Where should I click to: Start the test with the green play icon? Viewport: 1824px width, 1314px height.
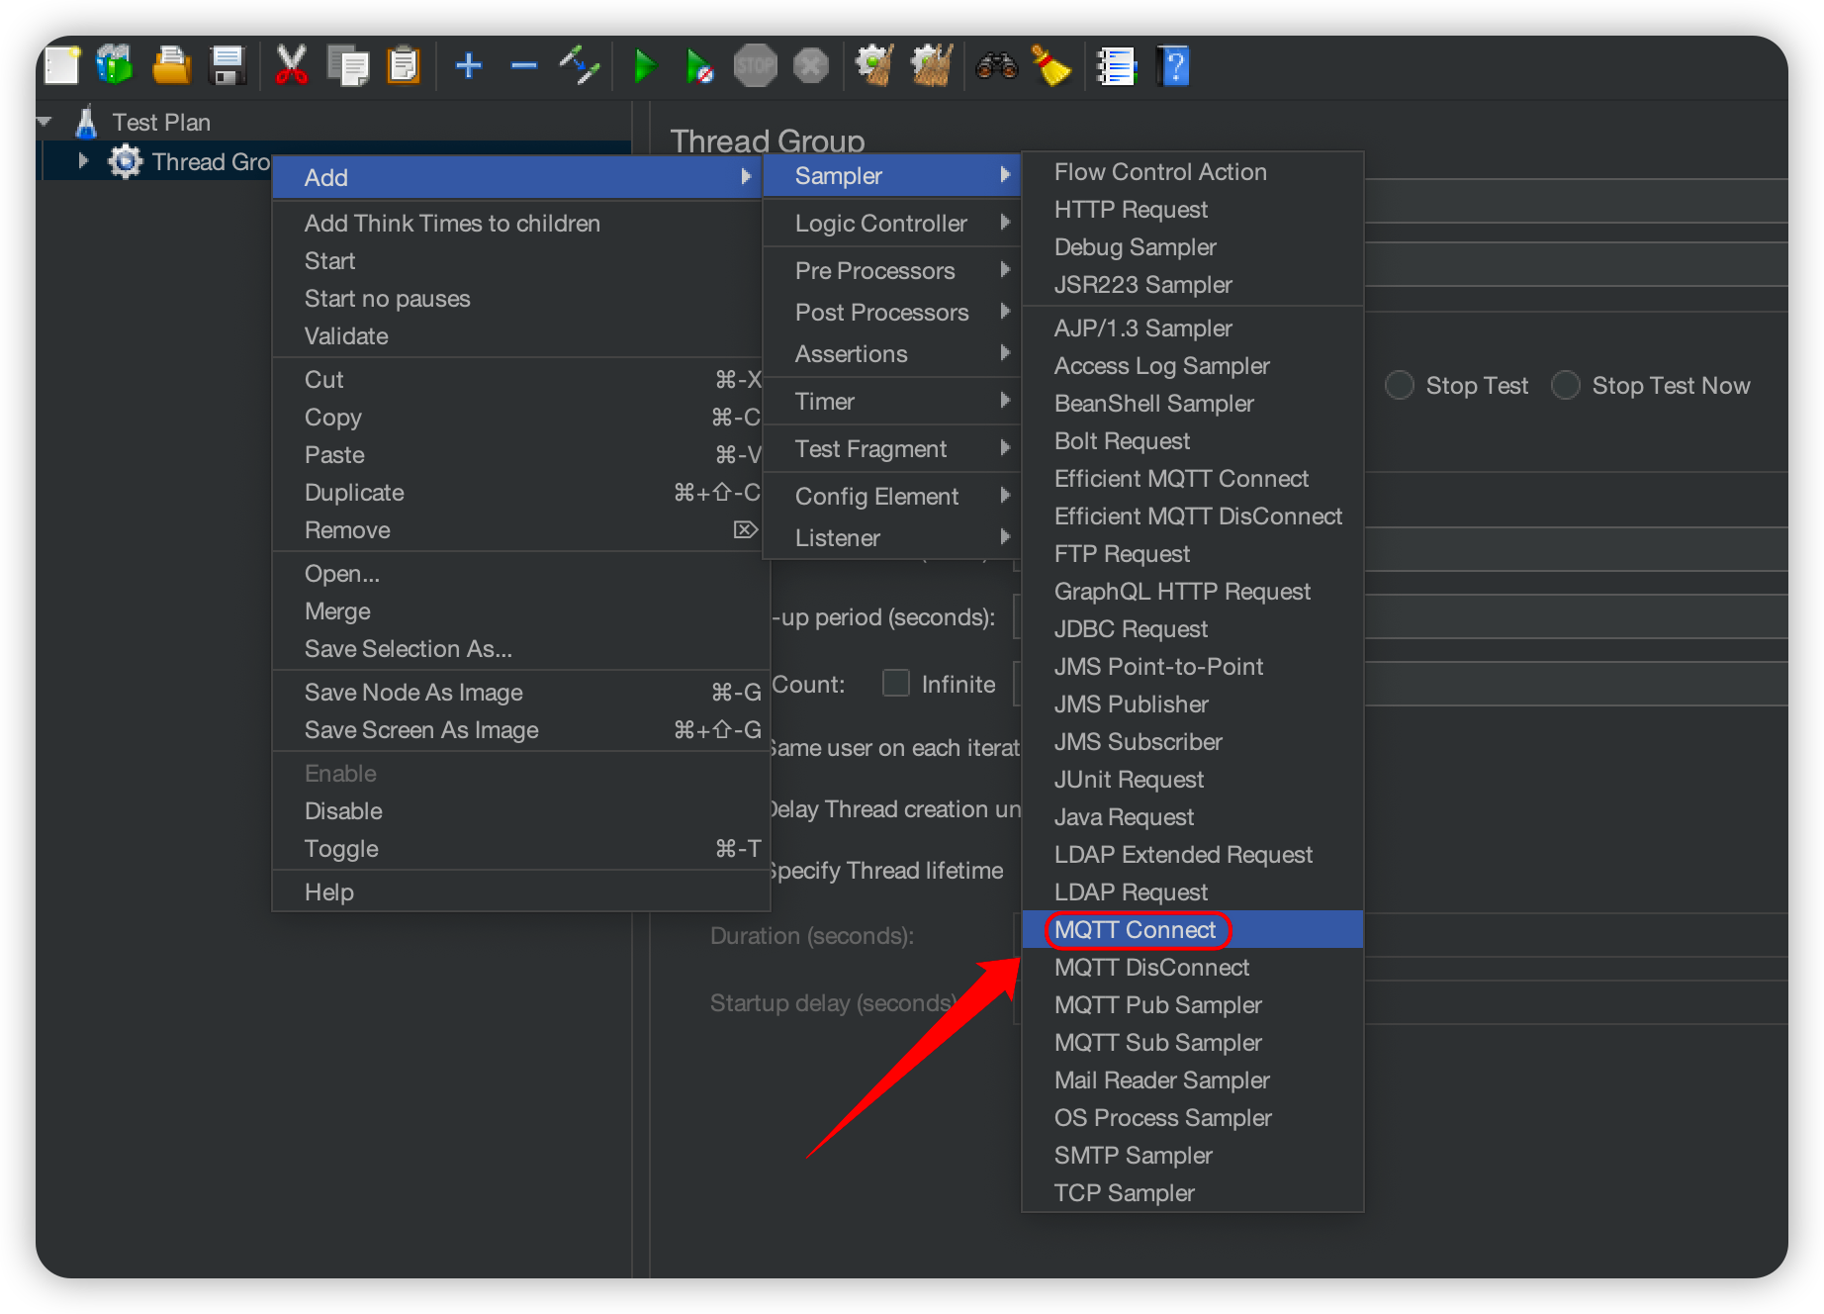pyautogui.click(x=646, y=65)
